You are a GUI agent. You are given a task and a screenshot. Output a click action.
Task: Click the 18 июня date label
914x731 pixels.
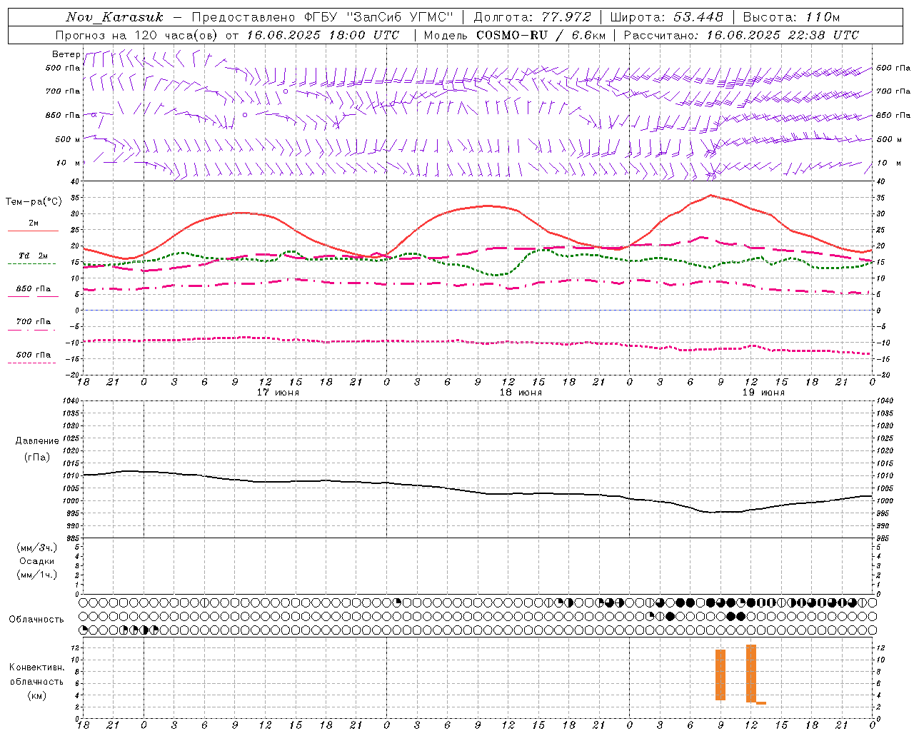point(521,393)
